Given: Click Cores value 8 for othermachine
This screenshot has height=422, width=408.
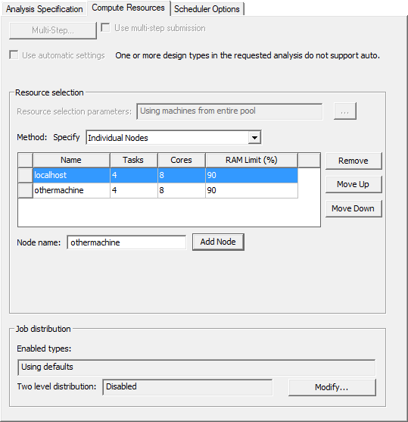Looking at the screenshot, I should click(x=182, y=191).
